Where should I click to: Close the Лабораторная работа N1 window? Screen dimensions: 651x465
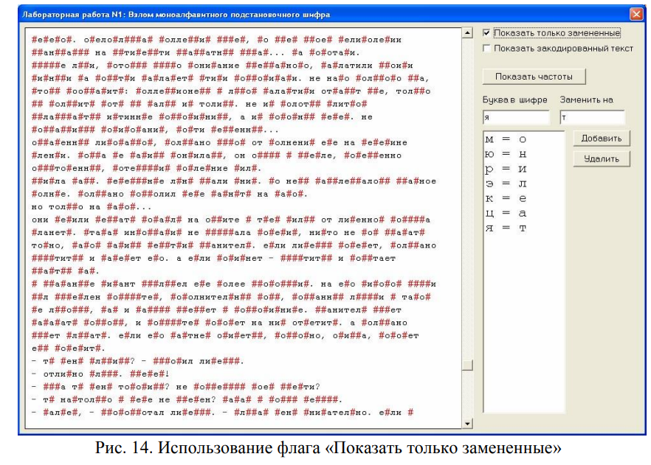(635, 14)
